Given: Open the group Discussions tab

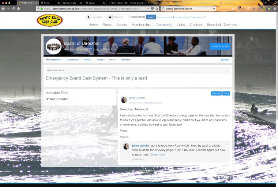Looking at the screenshot, I should (x=73, y=60).
